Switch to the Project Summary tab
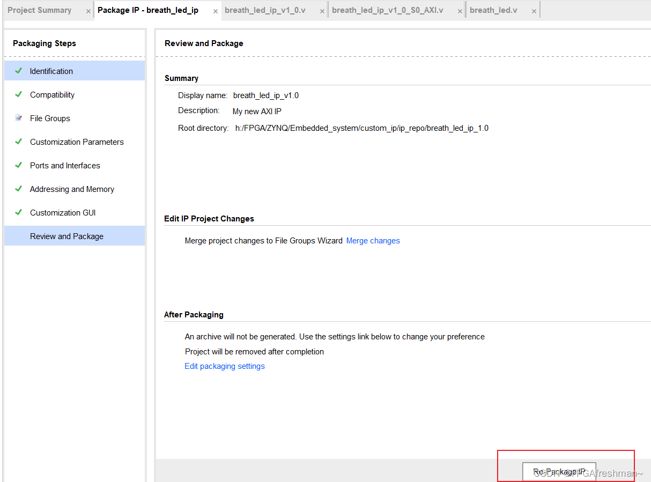The height and width of the screenshot is (482, 651). [39, 10]
